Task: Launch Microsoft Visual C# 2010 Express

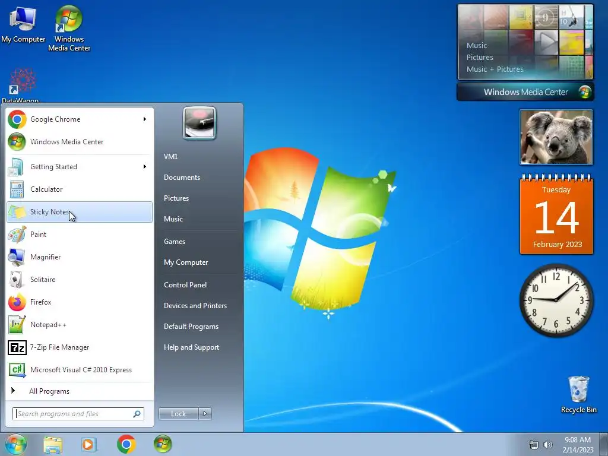Action: [80, 369]
